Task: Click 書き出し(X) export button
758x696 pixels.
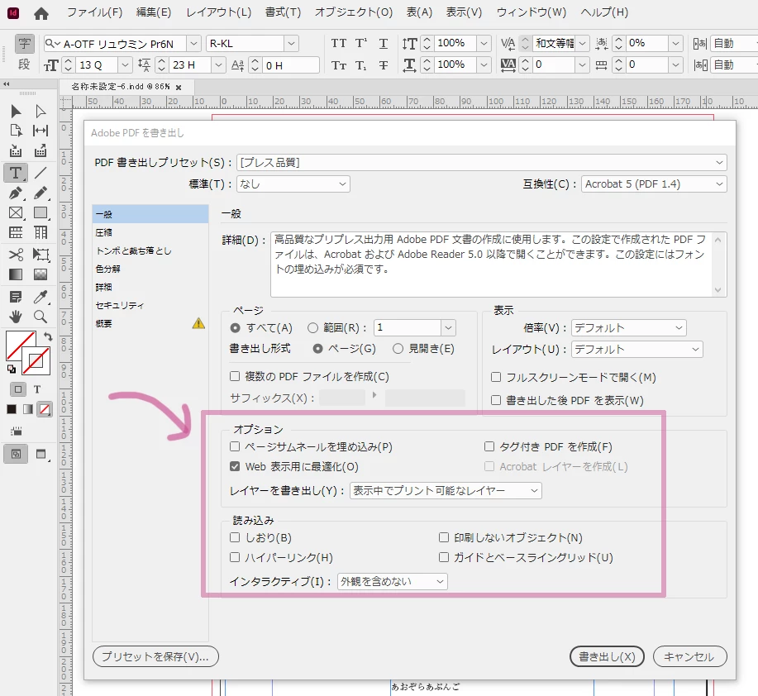Action: tap(608, 656)
